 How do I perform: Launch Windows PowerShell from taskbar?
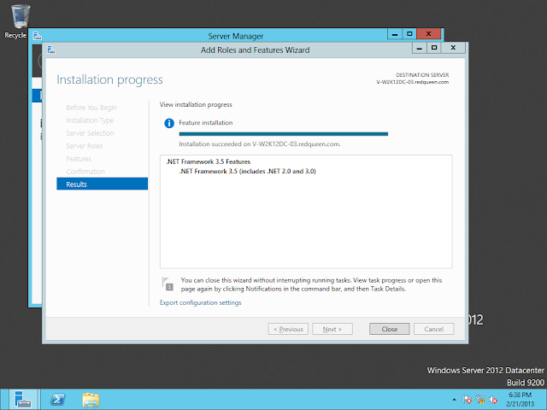57,399
